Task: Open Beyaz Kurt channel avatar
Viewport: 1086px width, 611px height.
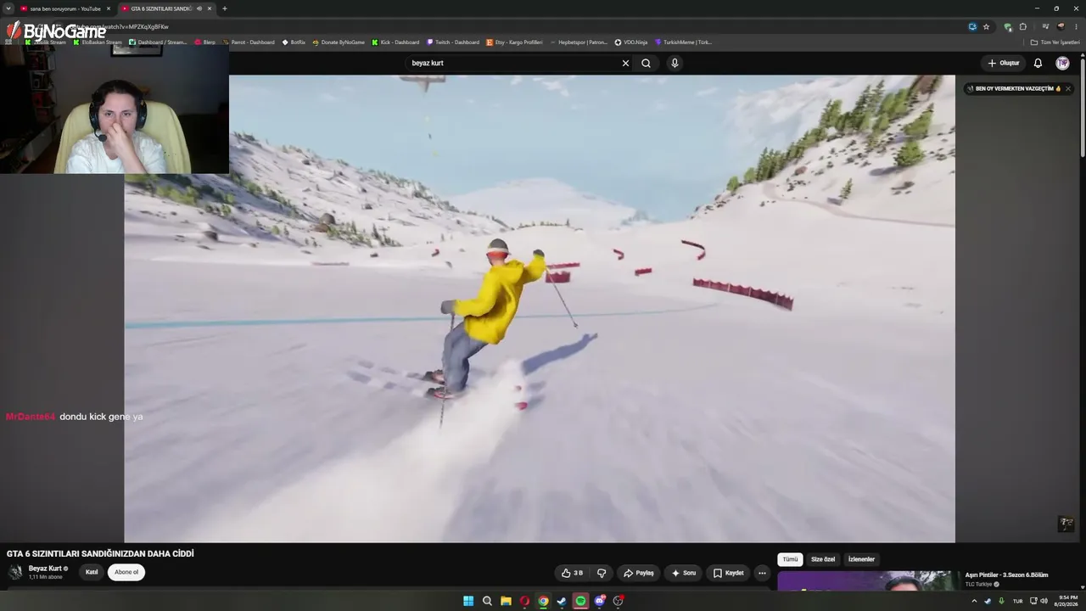Action: (x=15, y=572)
